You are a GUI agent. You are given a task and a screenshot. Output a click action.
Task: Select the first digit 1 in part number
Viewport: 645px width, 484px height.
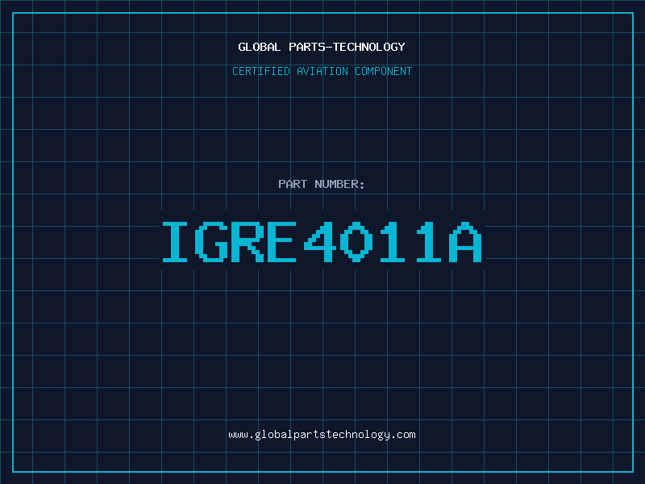[x=393, y=242]
